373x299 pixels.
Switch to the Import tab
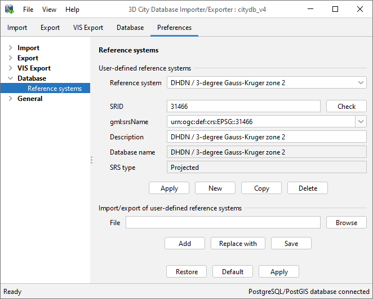click(x=17, y=28)
